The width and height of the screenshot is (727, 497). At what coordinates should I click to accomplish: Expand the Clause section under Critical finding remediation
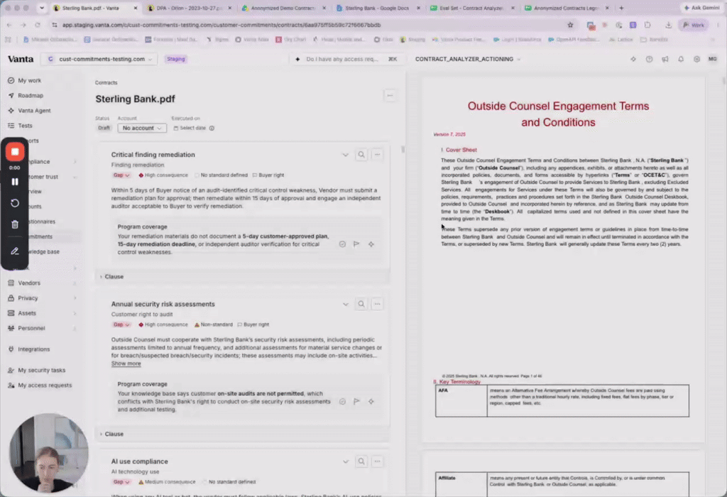click(x=111, y=277)
